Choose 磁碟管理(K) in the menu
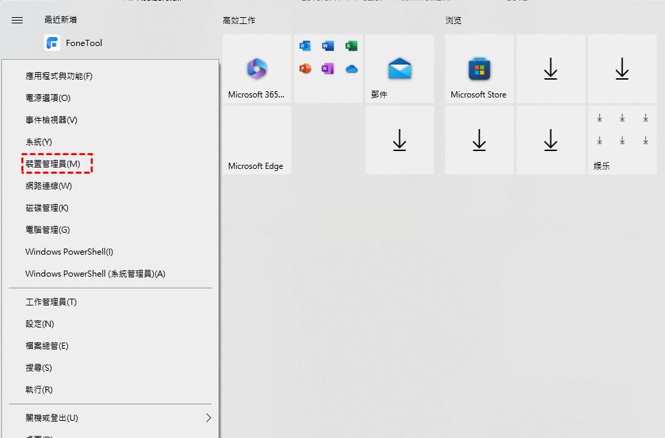Image resolution: width=665 pixels, height=438 pixels. coord(47,208)
